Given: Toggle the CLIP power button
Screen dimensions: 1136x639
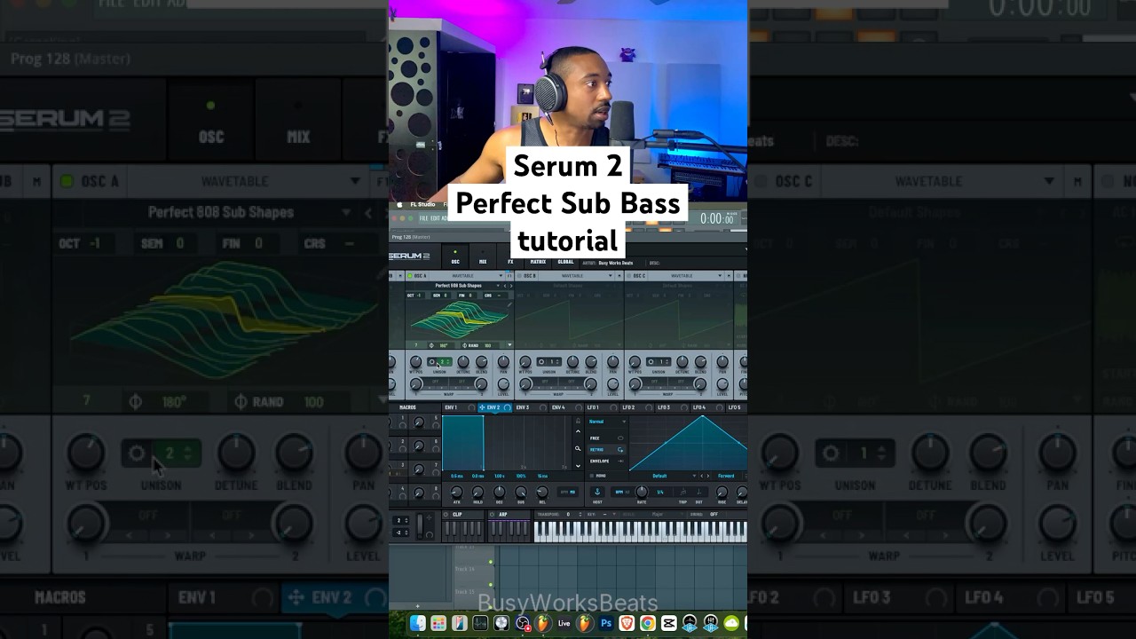Looking at the screenshot, I should (x=446, y=514).
